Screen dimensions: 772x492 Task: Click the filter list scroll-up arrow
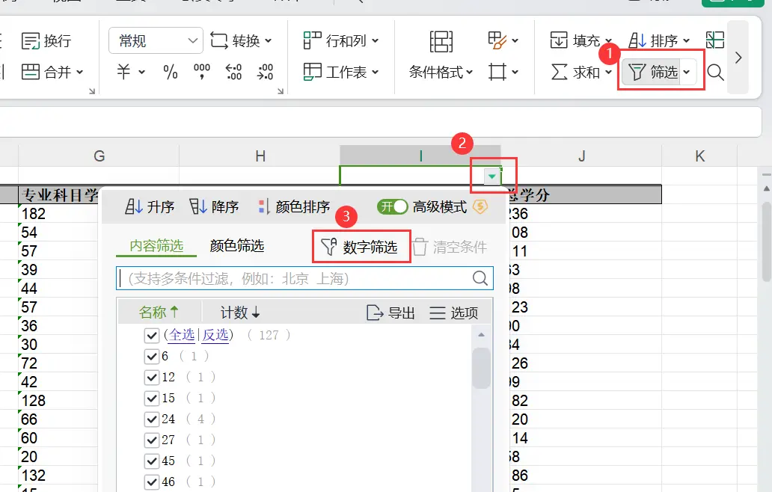pyautogui.click(x=482, y=335)
